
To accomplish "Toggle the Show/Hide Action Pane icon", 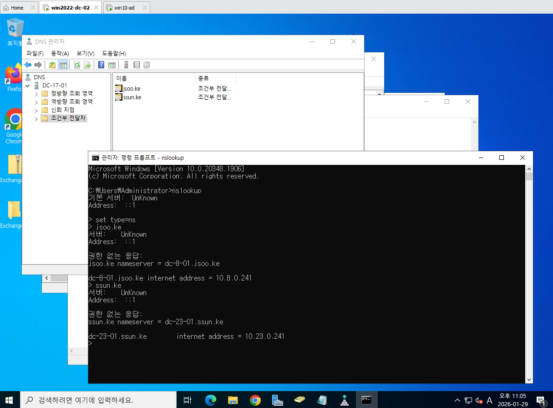I will (x=112, y=65).
